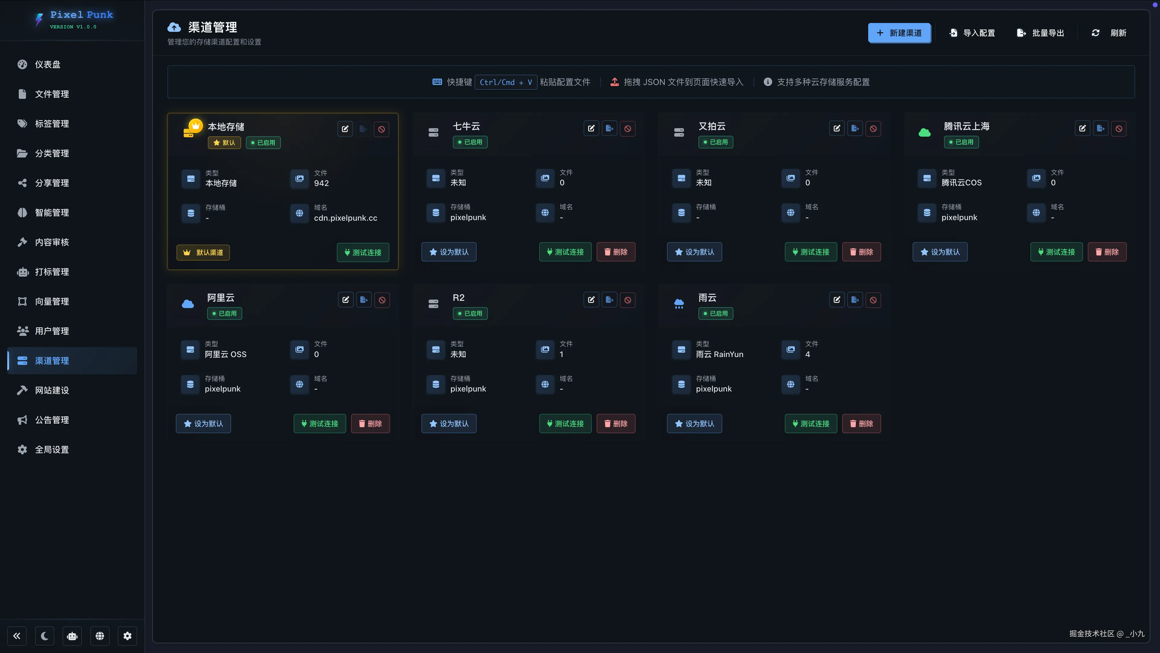Click the robot icon in bottom bar

[x=72, y=636]
